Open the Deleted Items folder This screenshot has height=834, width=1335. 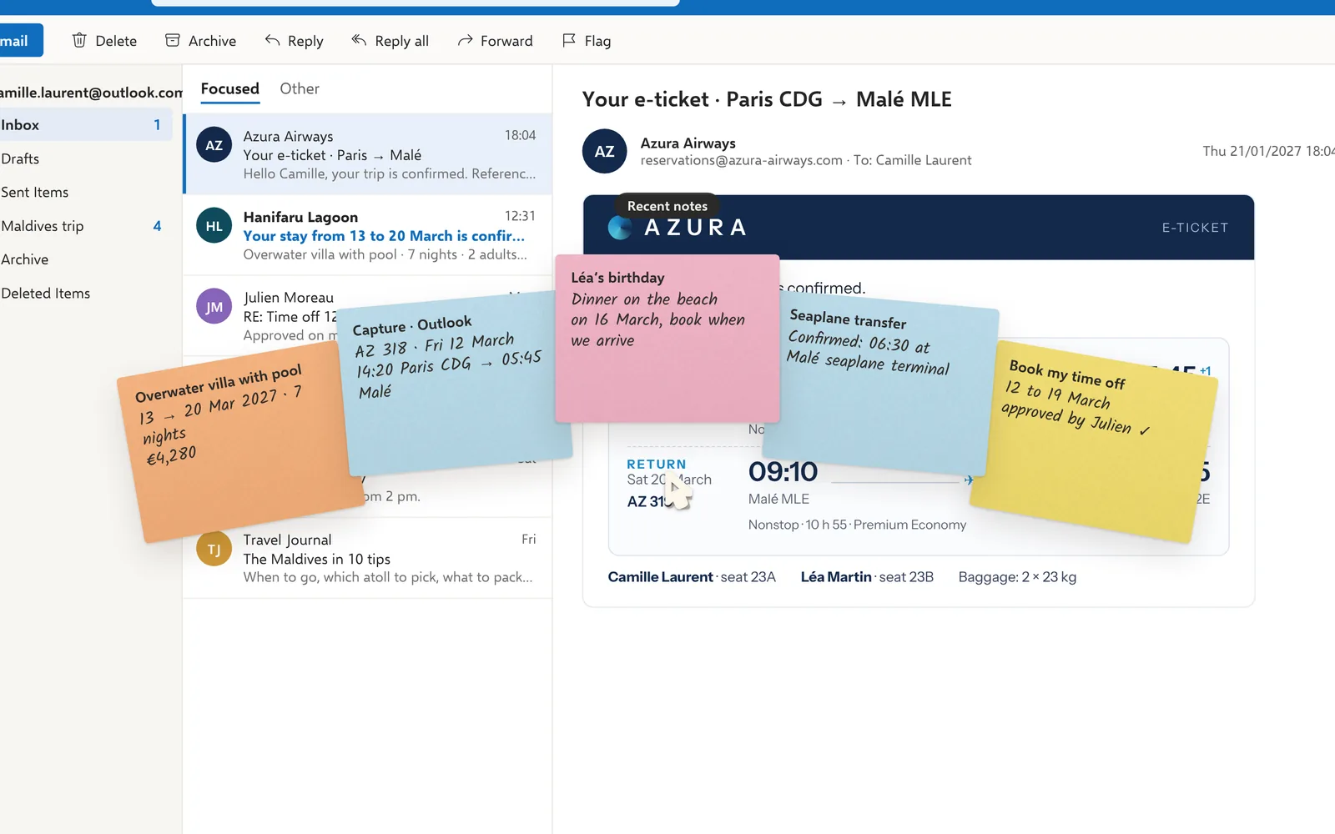pyautogui.click(x=86, y=294)
